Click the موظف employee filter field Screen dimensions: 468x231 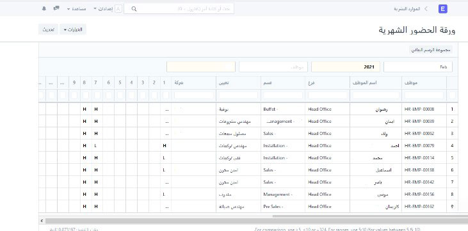click(273, 67)
